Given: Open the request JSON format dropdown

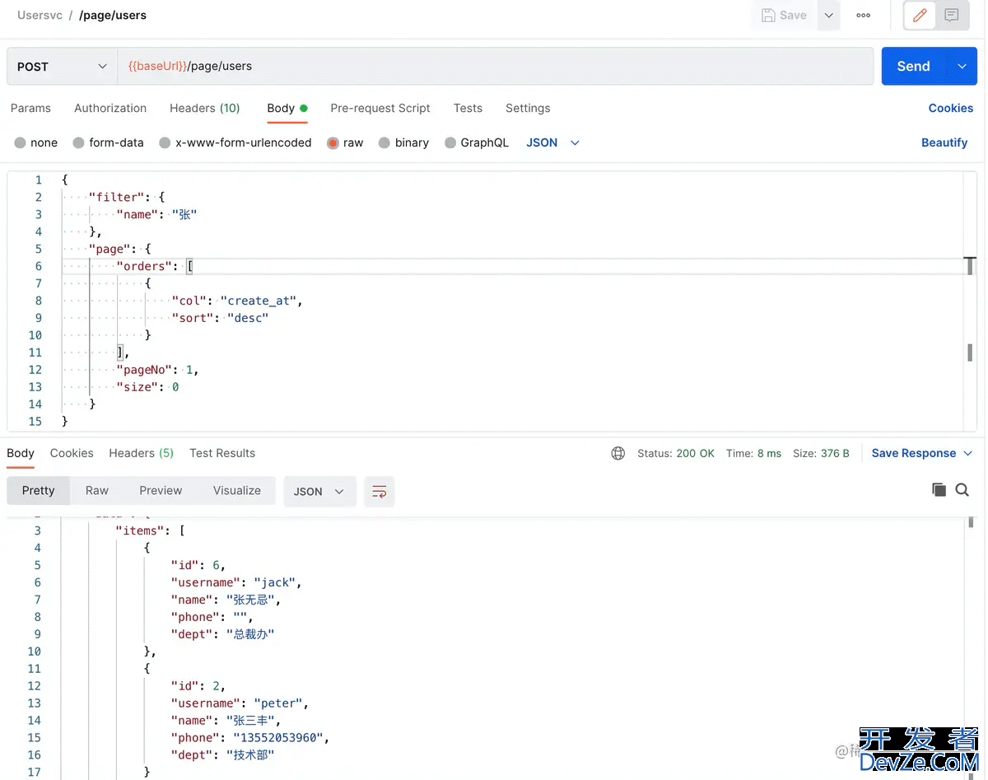Looking at the screenshot, I should 553,142.
